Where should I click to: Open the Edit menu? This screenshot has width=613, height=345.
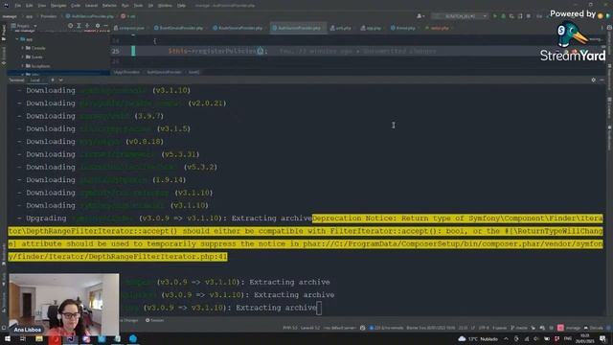click(x=30, y=6)
